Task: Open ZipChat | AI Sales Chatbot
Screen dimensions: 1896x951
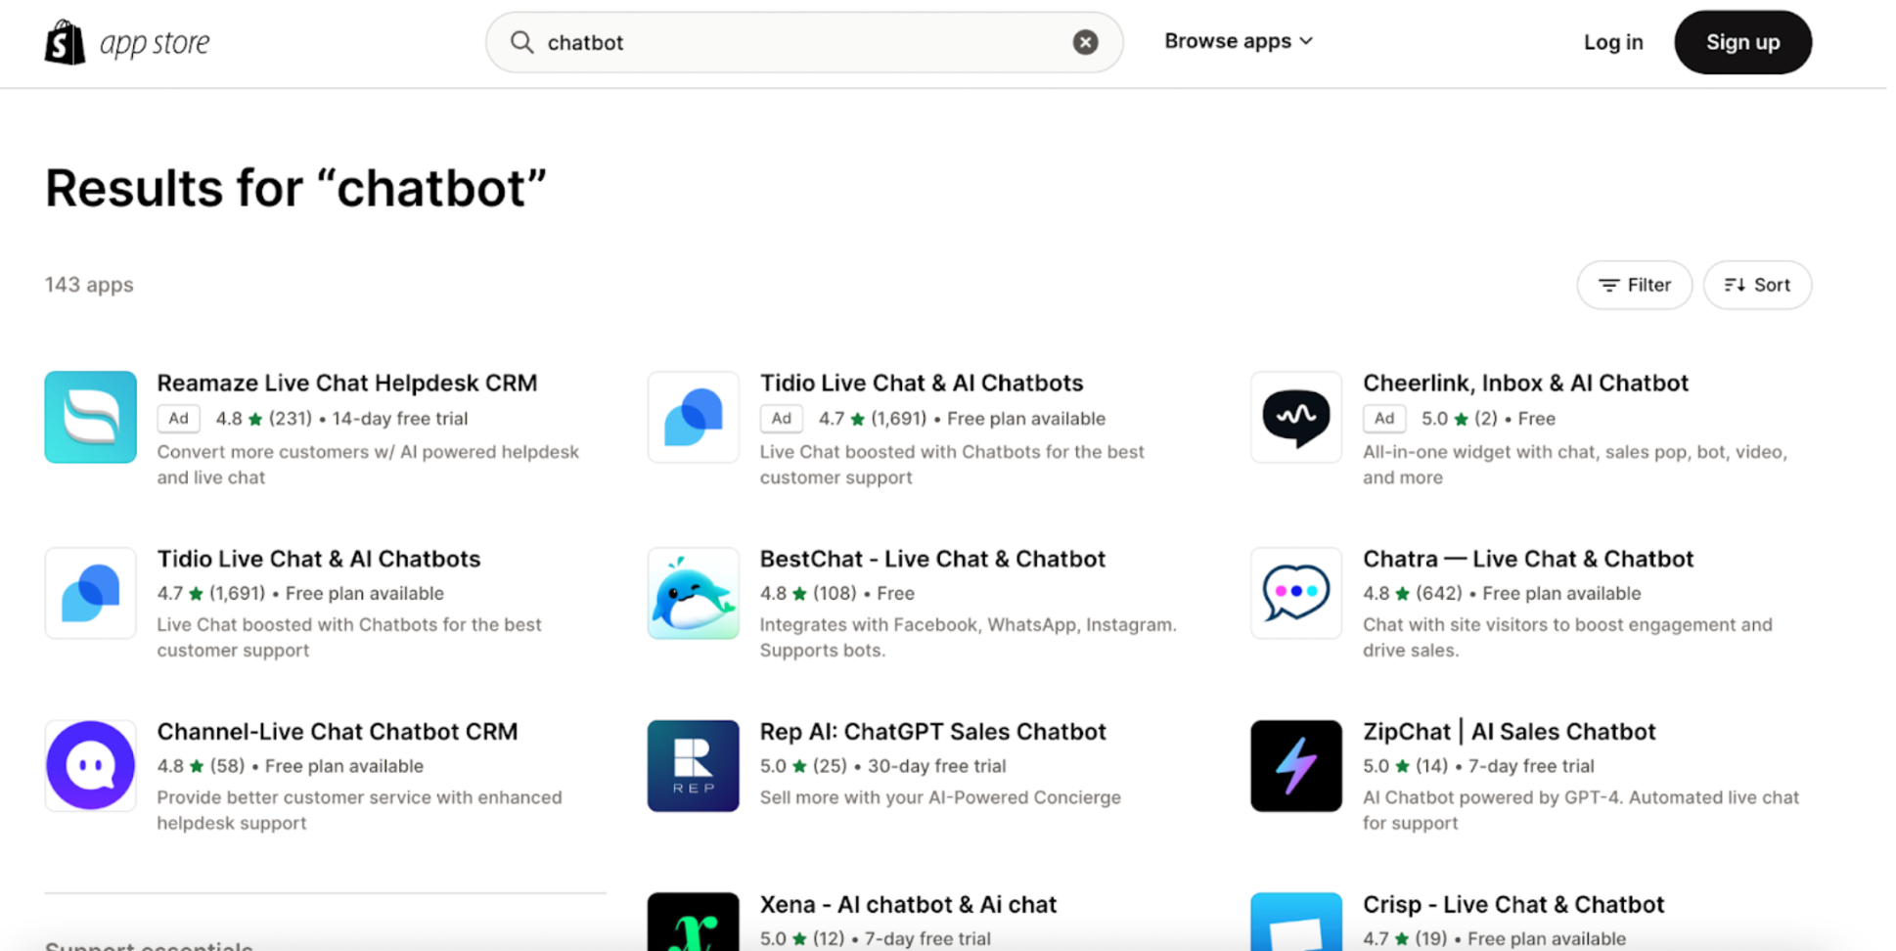Action: [1509, 732]
